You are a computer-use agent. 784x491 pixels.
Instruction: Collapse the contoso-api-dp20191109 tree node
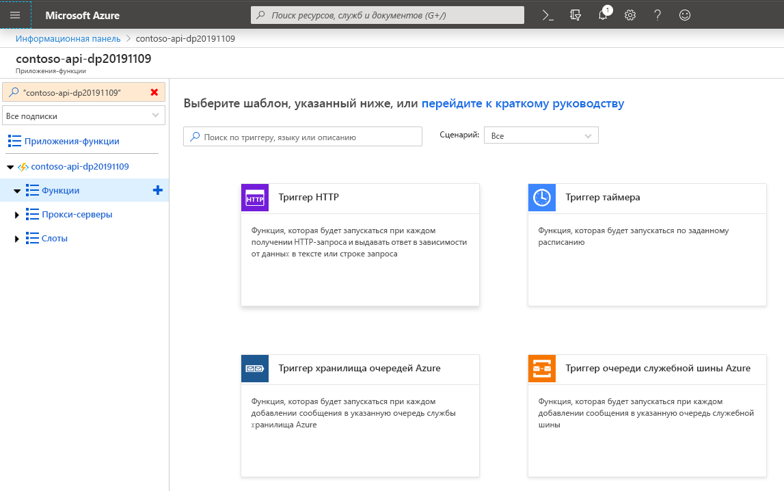click(10, 167)
